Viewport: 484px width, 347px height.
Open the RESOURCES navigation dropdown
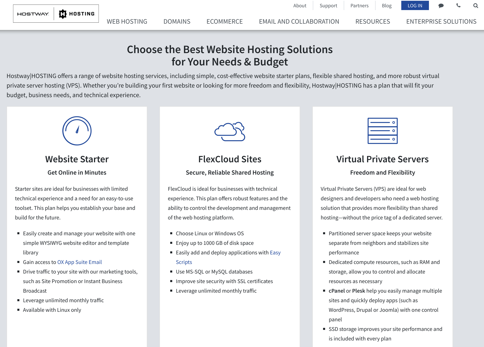point(372,22)
